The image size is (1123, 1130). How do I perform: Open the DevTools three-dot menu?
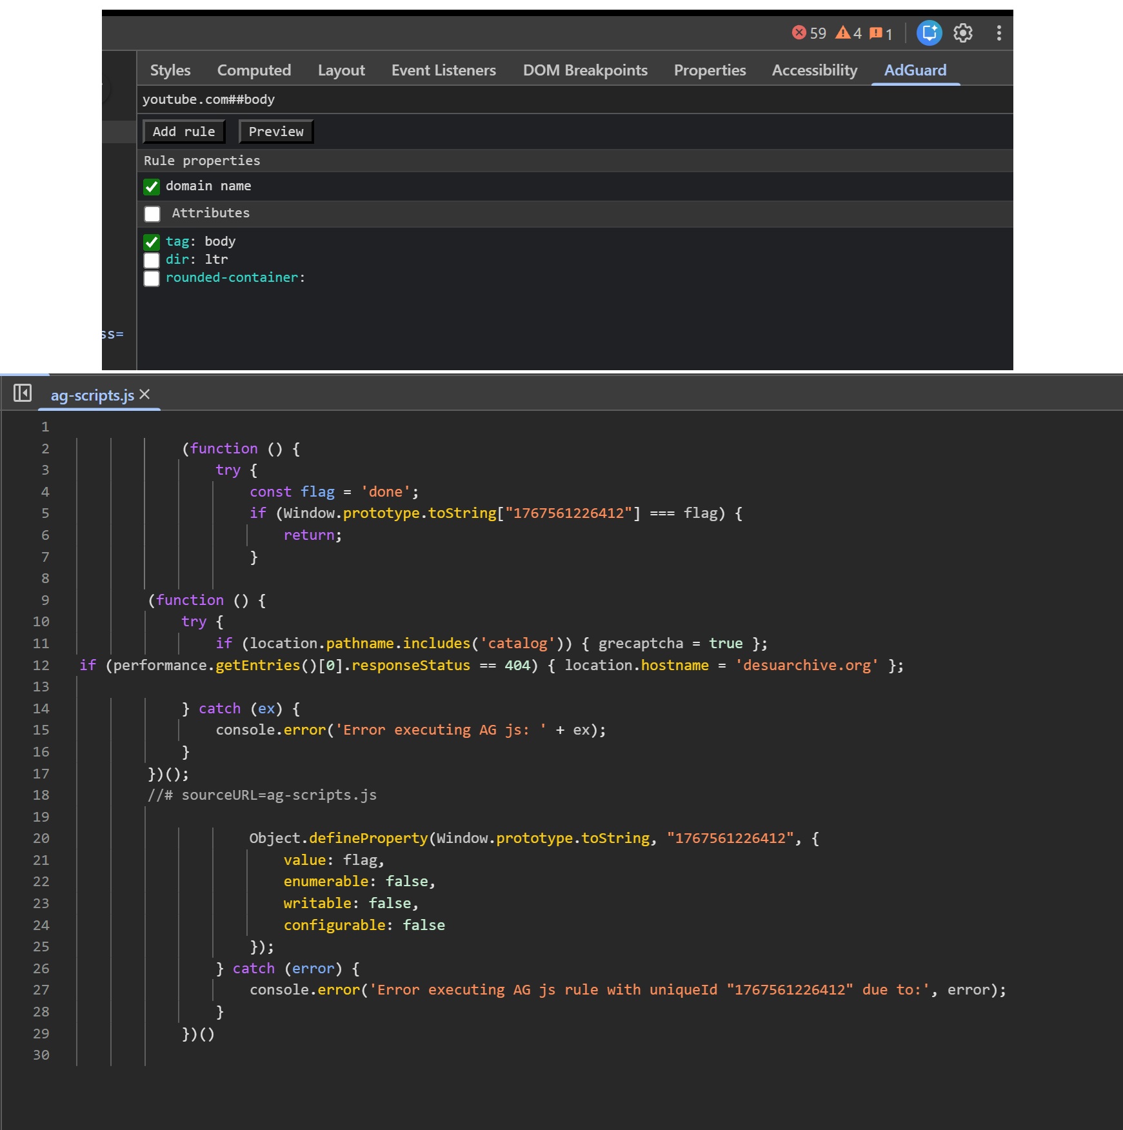point(999,33)
